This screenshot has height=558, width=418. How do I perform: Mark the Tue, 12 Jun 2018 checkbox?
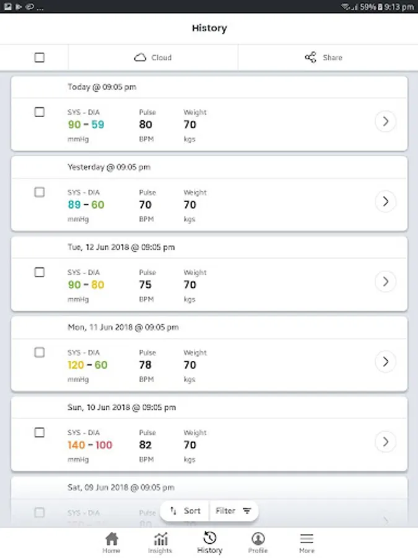[x=40, y=272]
